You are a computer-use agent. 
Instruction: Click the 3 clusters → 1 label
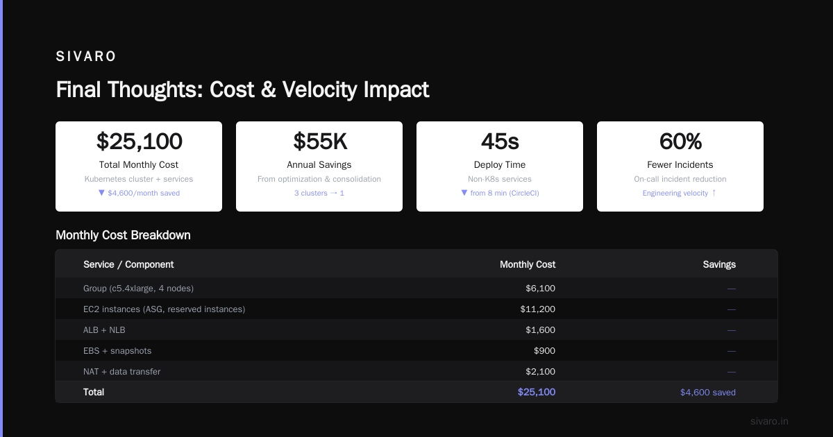coord(319,193)
